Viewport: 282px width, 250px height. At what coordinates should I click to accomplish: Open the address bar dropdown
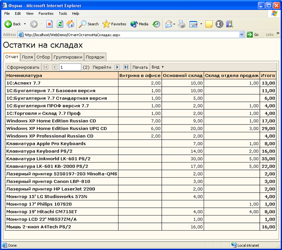pos(242,35)
